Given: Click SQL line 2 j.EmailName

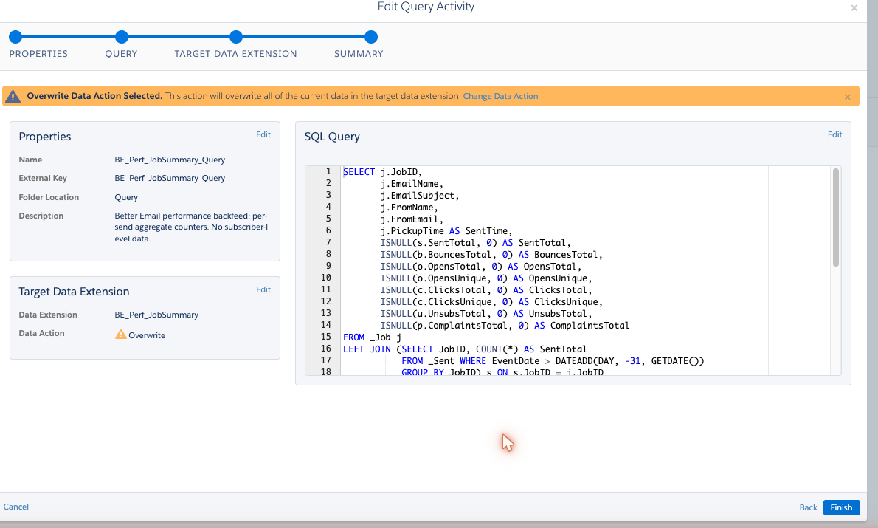Looking at the screenshot, I should (412, 184).
